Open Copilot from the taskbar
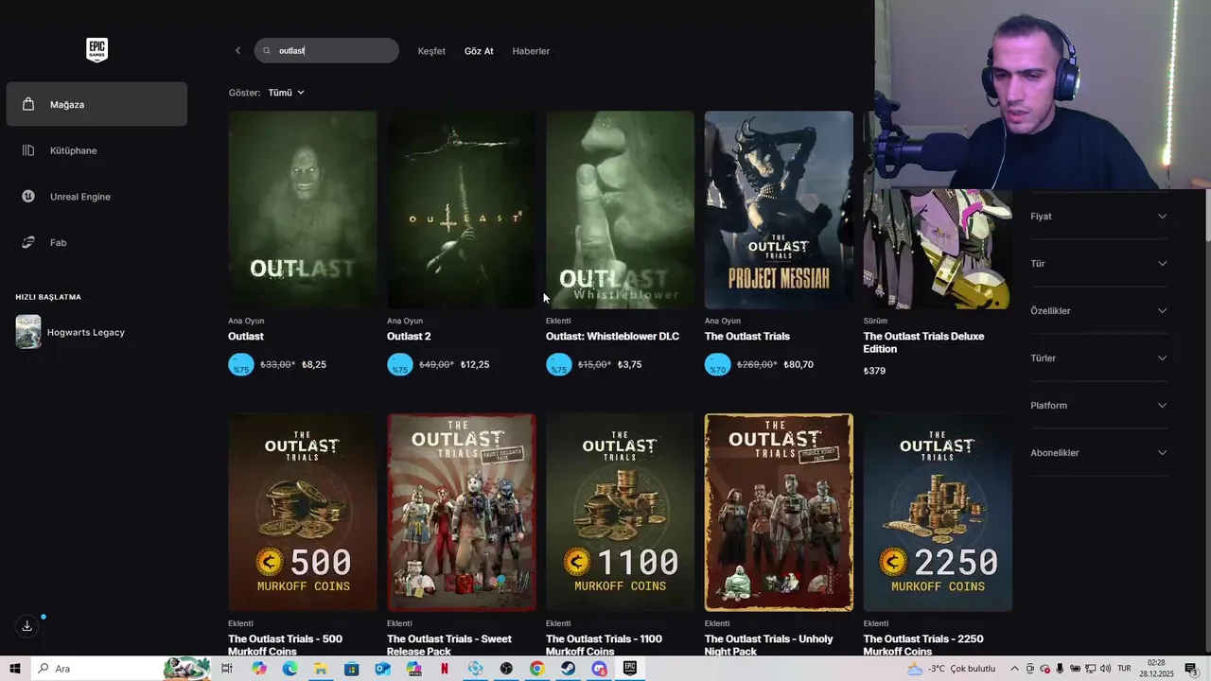Image resolution: width=1211 pixels, height=681 pixels. click(x=259, y=669)
